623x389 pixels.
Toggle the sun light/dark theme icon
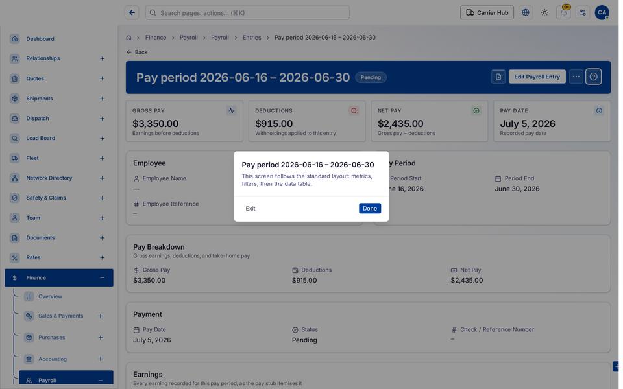544,13
